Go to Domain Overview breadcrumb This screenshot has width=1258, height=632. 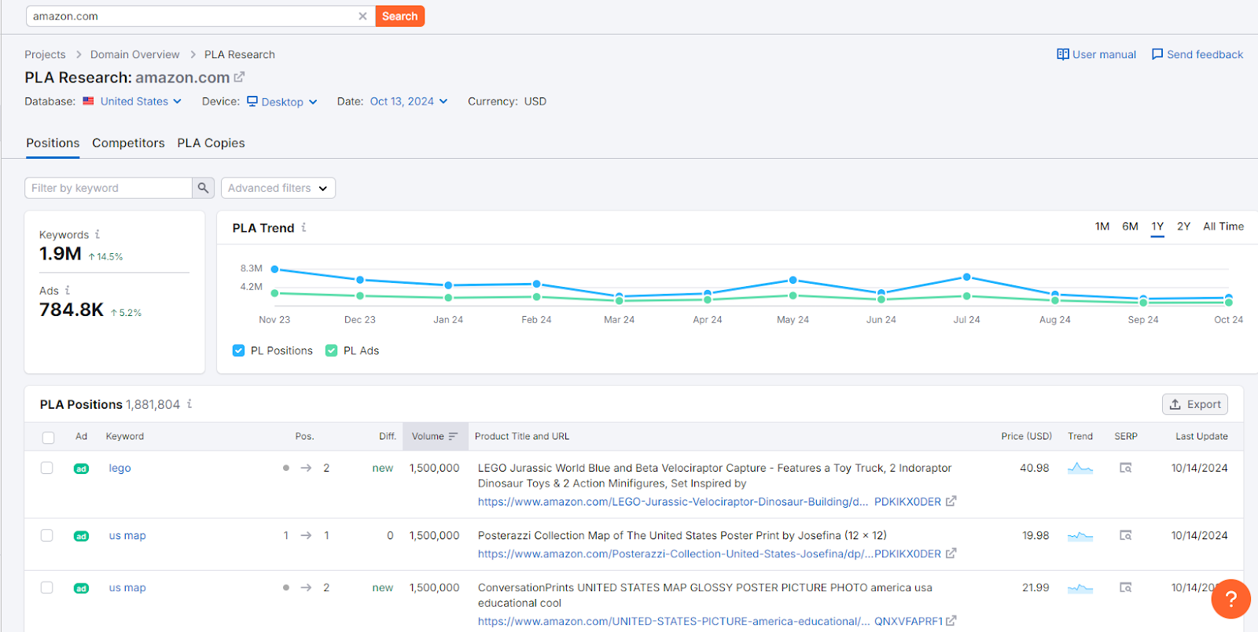coord(134,54)
